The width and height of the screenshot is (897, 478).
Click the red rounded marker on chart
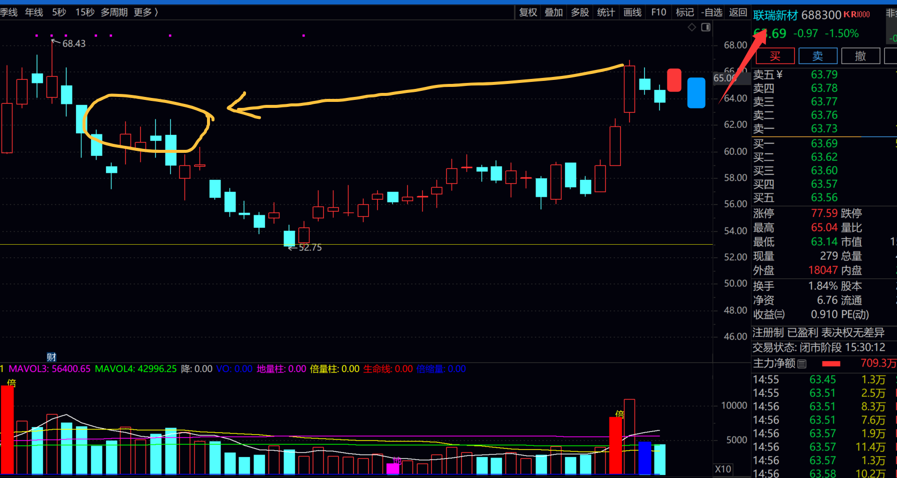[674, 80]
